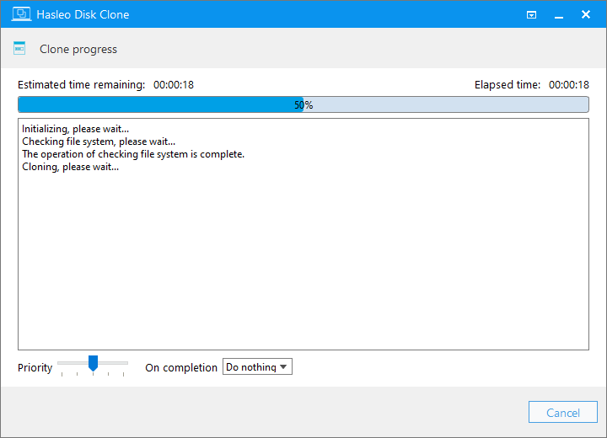Click the Clone progress section icon
This screenshot has height=438, width=607.
19,48
